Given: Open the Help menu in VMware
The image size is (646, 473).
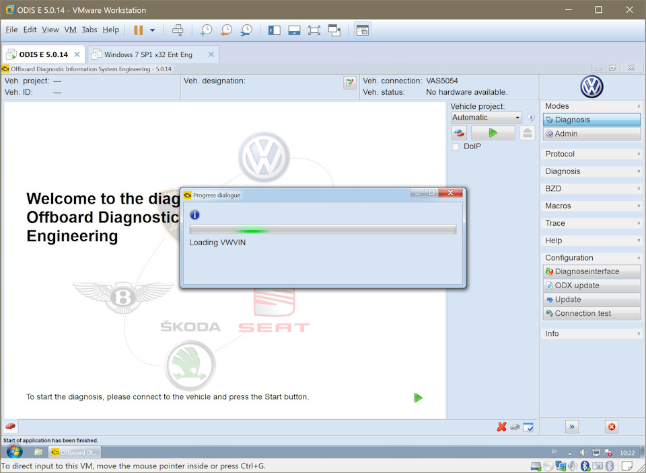Looking at the screenshot, I should [111, 30].
